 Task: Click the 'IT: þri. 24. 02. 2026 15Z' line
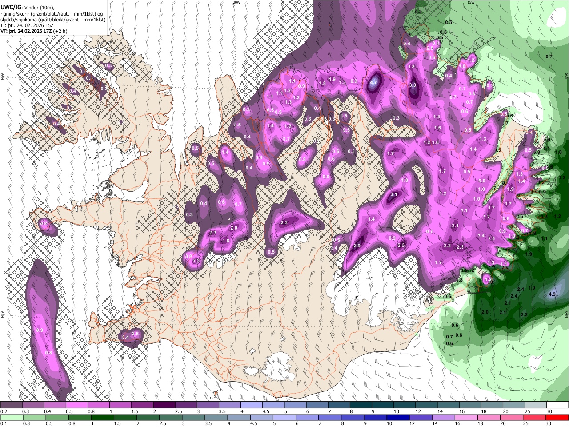tap(28, 25)
